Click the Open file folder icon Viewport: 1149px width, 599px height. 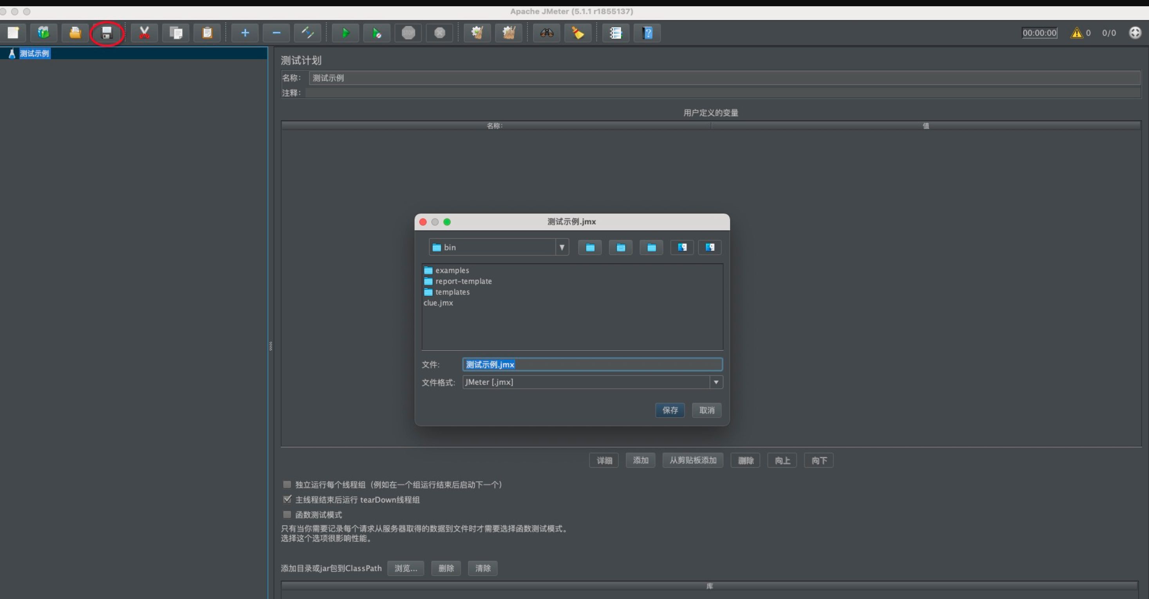[x=75, y=33]
